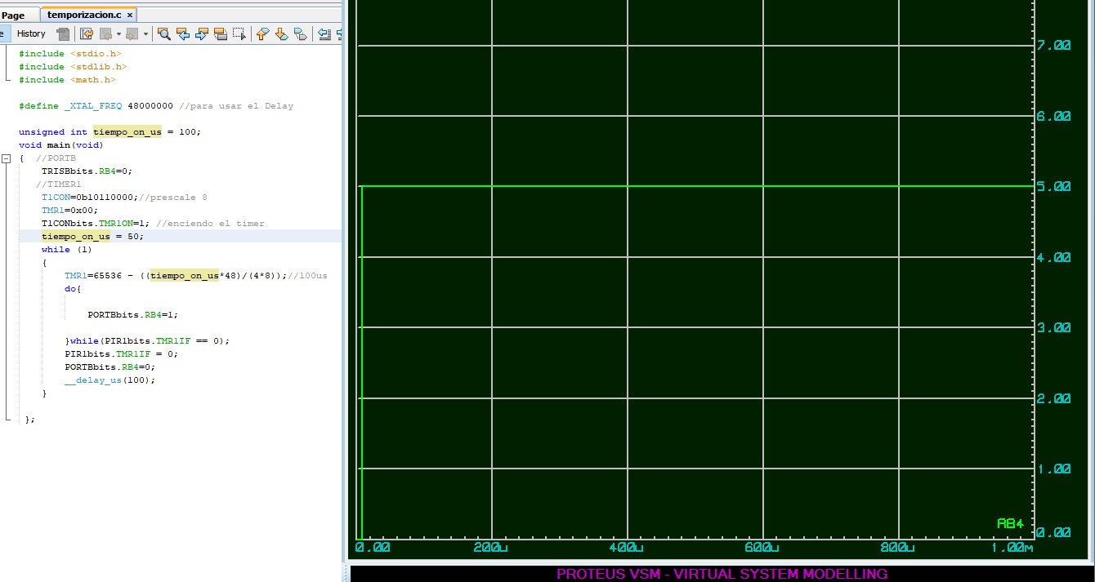This screenshot has width=1095, height=582.
Task: Click the T1CONbits.TMR1ON=1 line
Action: tap(153, 224)
